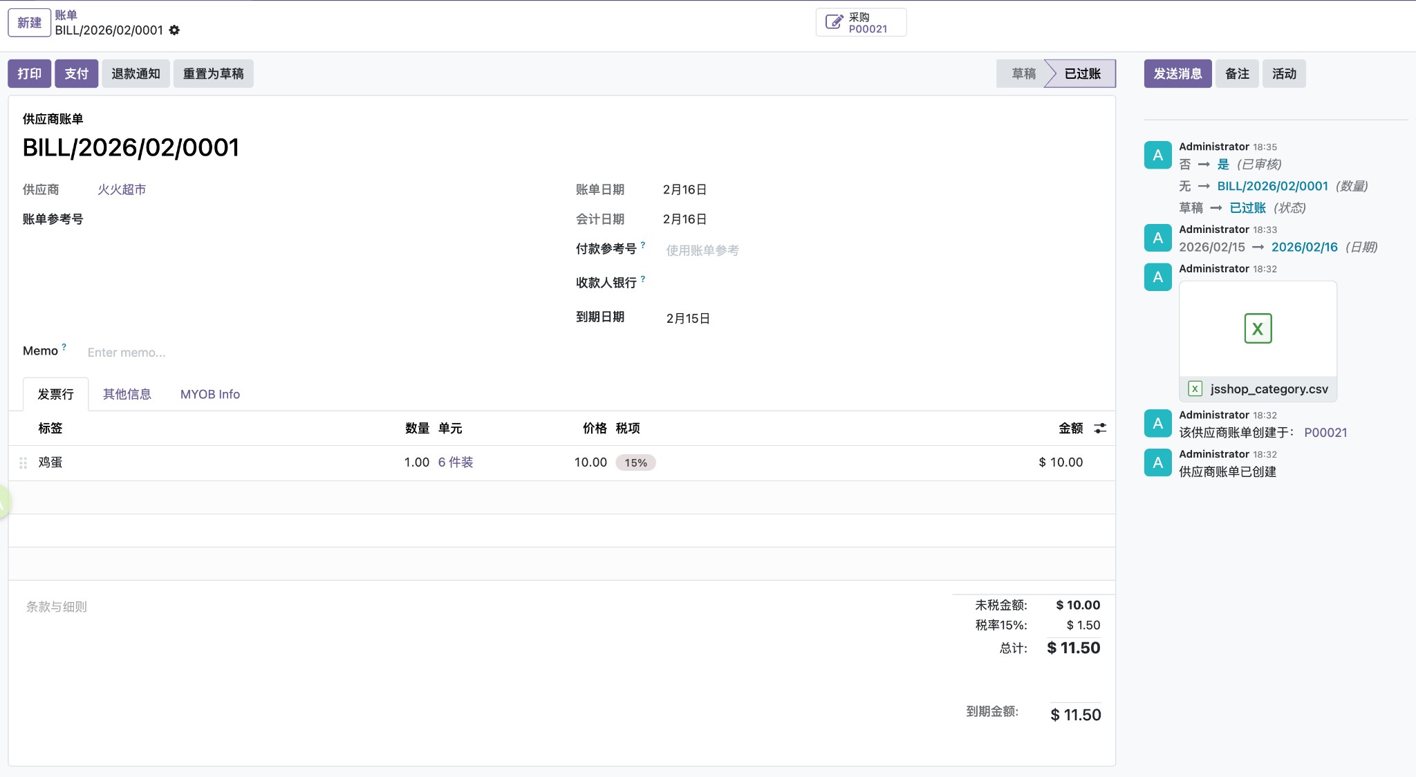1416x777 pixels.
Task: Select the 已过账 status stage
Action: (x=1082, y=73)
